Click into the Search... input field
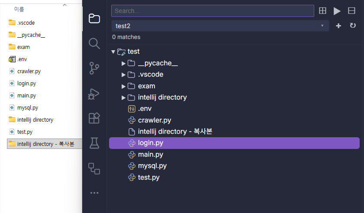 [x=213, y=11]
